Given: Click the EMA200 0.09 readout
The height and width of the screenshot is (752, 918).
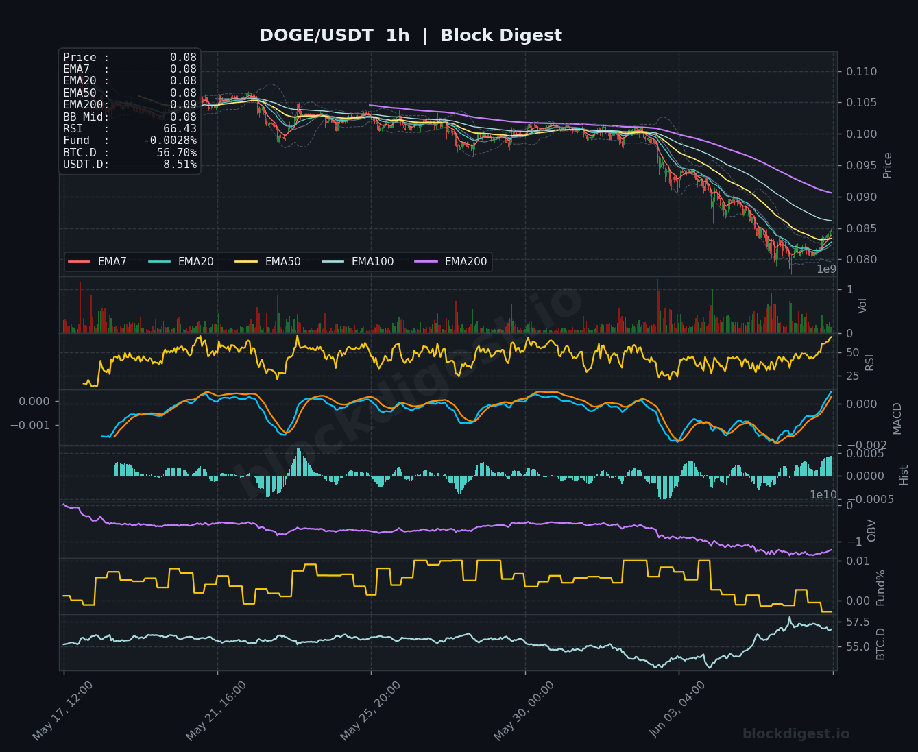Looking at the screenshot, I should [130, 105].
